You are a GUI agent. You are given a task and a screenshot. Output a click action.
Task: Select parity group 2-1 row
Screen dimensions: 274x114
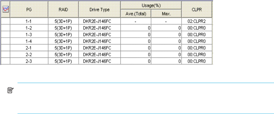coord(107,48)
